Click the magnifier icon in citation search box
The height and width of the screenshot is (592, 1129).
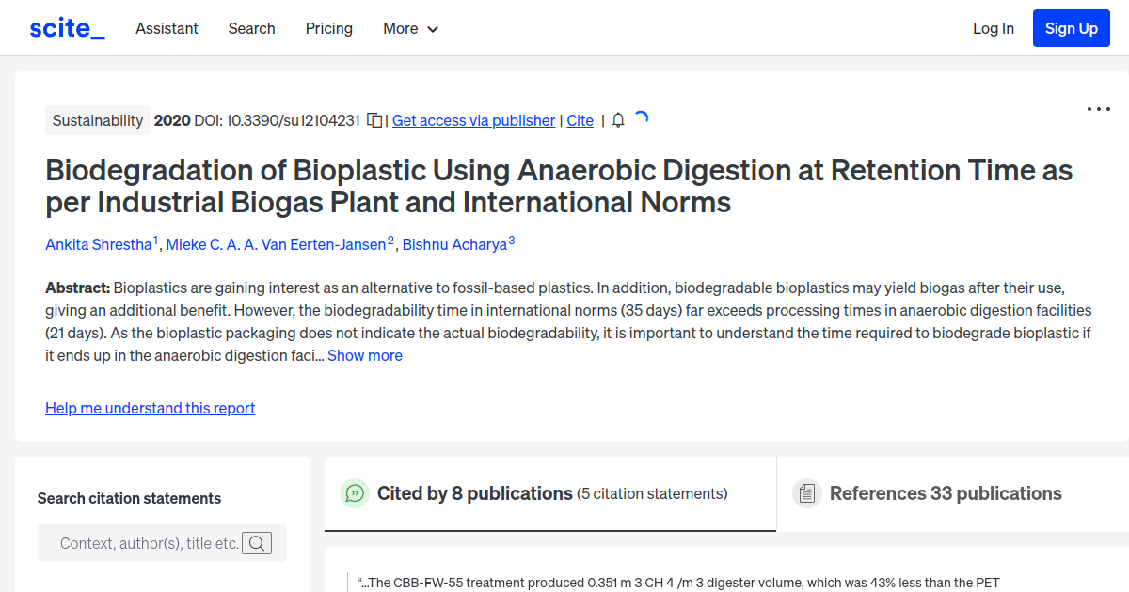[257, 542]
